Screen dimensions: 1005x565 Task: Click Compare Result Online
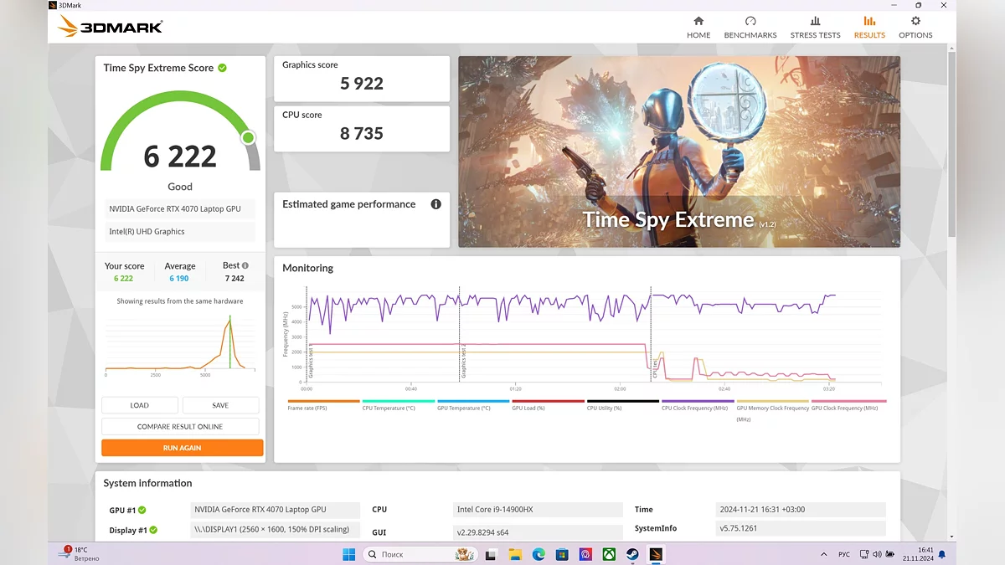[x=180, y=427]
